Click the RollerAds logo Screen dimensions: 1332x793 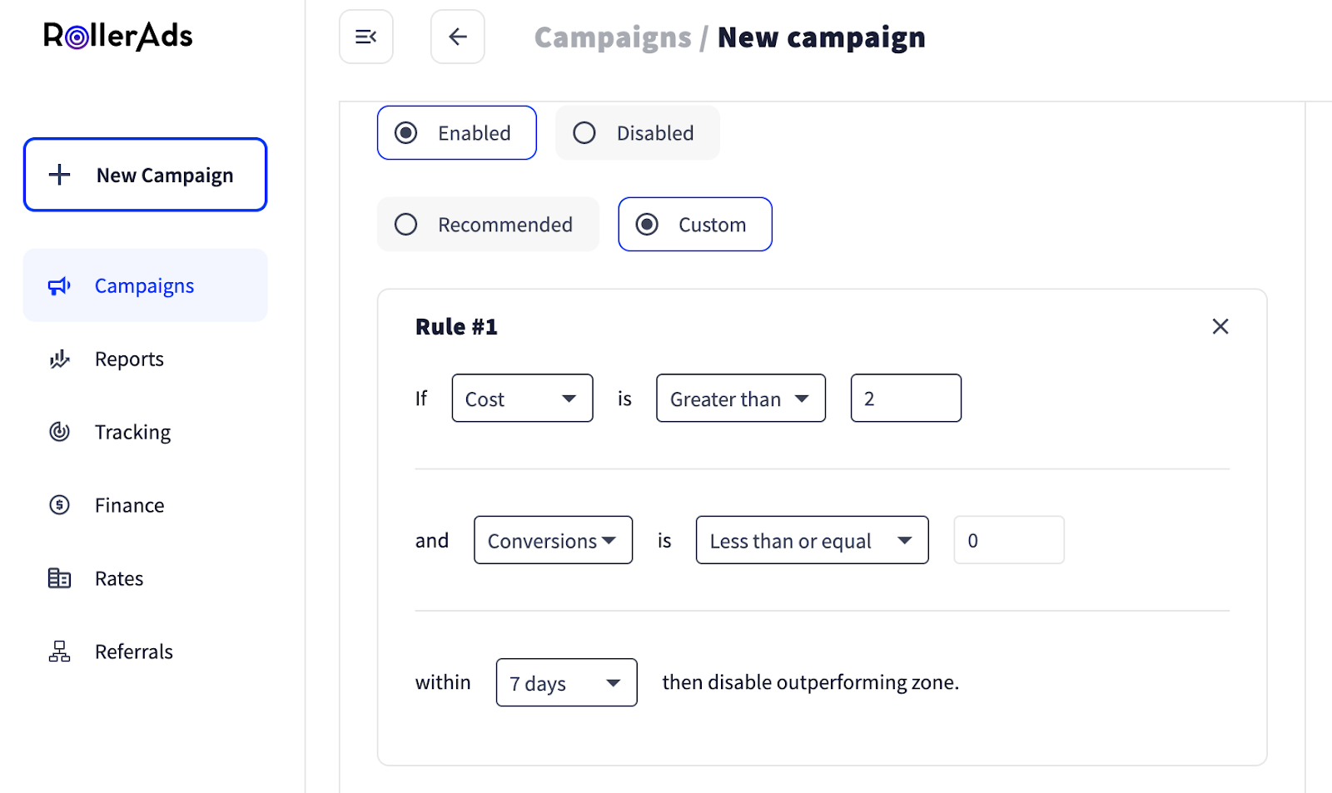118,36
